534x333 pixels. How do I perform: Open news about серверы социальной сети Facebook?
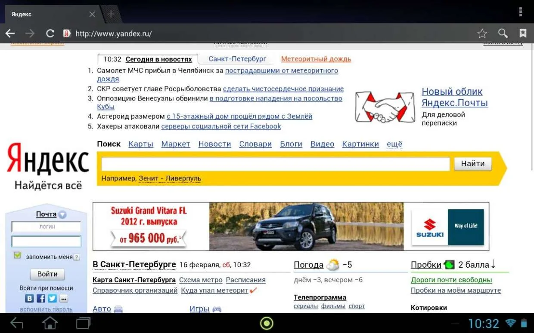221,126
